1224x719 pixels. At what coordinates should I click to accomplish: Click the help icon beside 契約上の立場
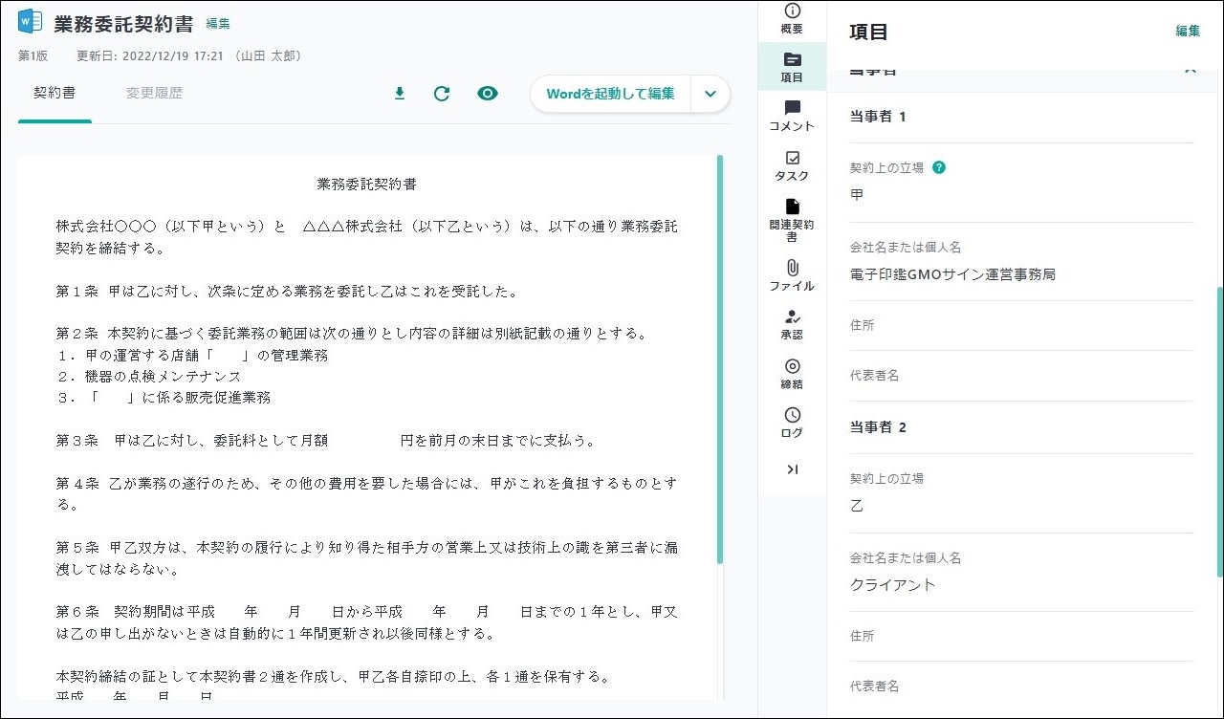(x=939, y=167)
